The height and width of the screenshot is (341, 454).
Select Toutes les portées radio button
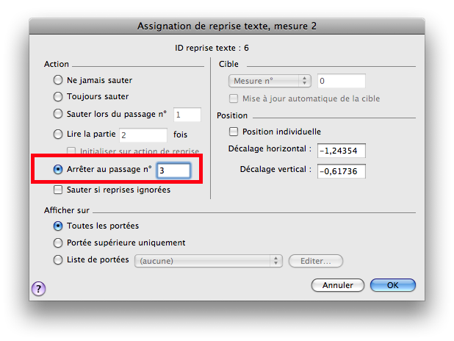[59, 226]
